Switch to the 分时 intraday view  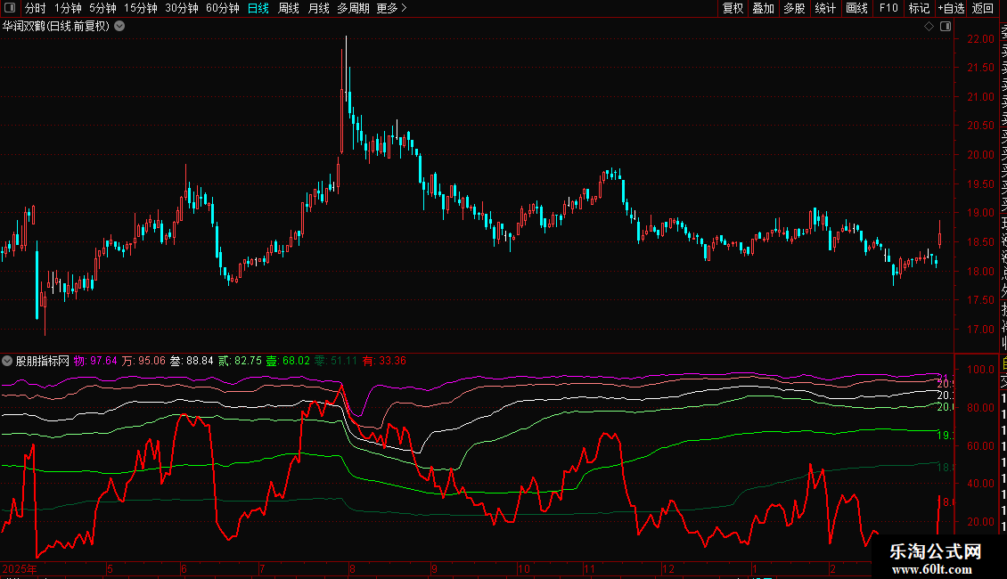coord(36,8)
